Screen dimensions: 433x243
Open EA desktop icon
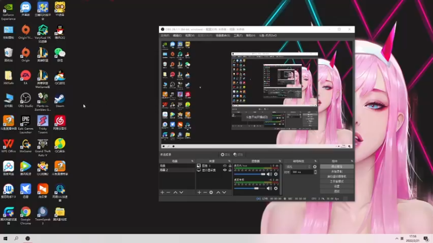25,77
